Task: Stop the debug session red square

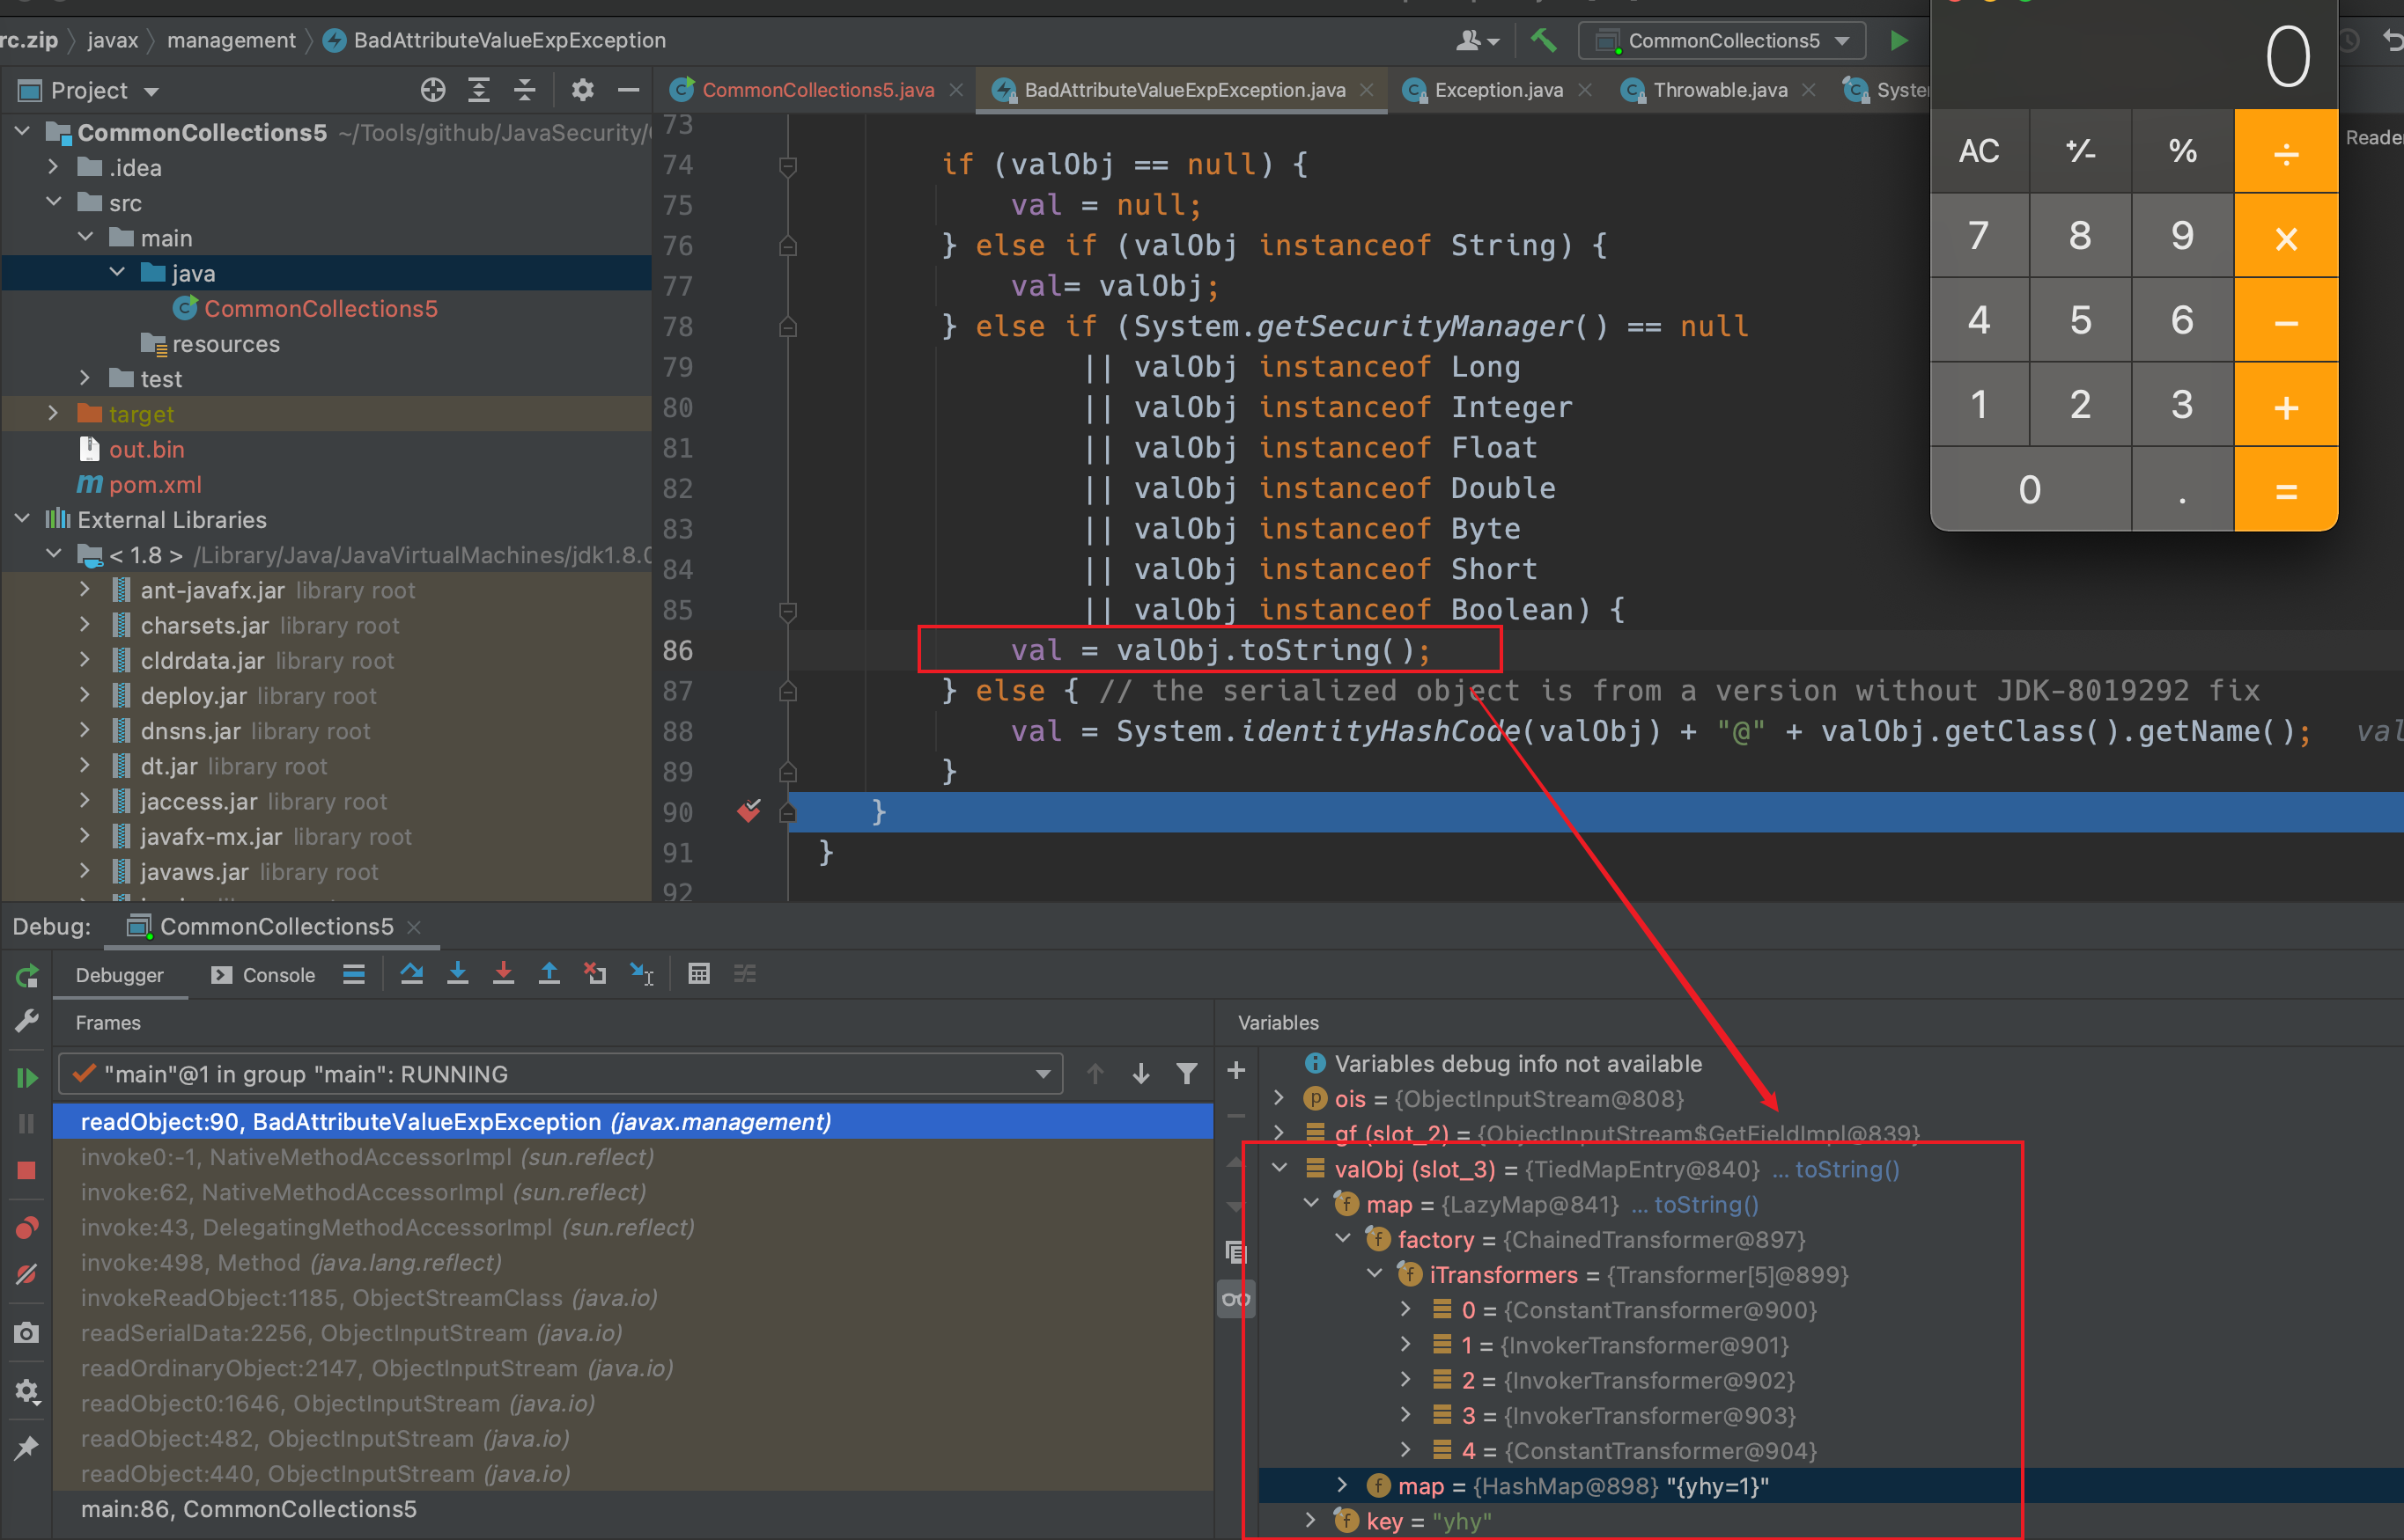Action: (27, 1170)
